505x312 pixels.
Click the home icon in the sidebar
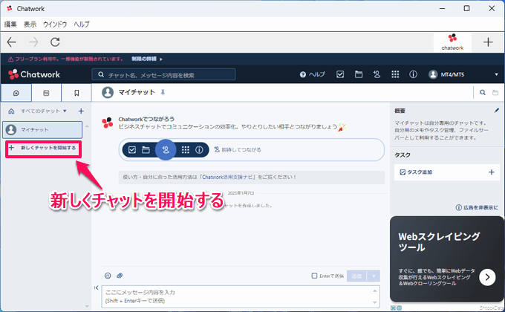click(11, 111)
